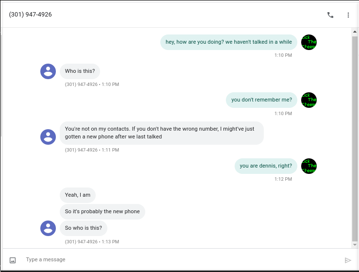
Task: Click the contact avatar beside "Who is this?"
Action: point(48,71)
